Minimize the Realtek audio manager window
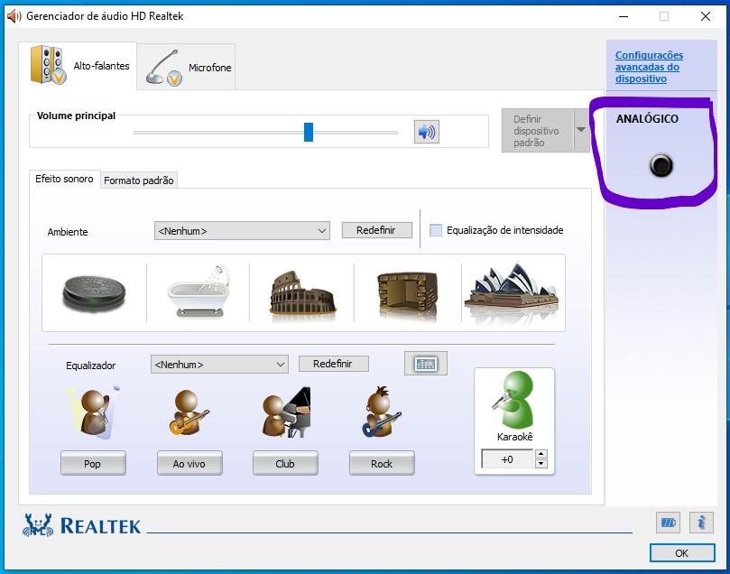Image resolution: width=730 pixels, height=574 pixels. (x=624, y=16)
